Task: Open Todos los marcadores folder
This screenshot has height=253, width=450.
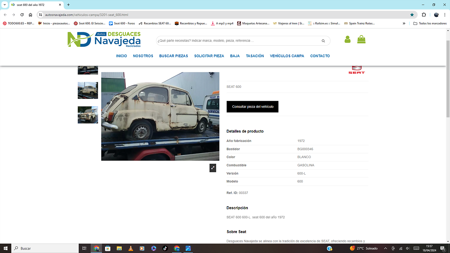Action: point(430,24)
